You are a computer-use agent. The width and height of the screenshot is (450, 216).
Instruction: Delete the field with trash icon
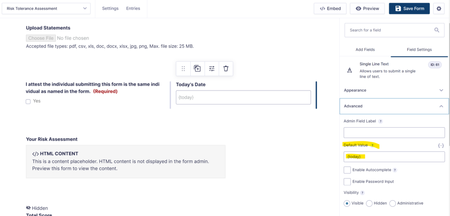226,68
